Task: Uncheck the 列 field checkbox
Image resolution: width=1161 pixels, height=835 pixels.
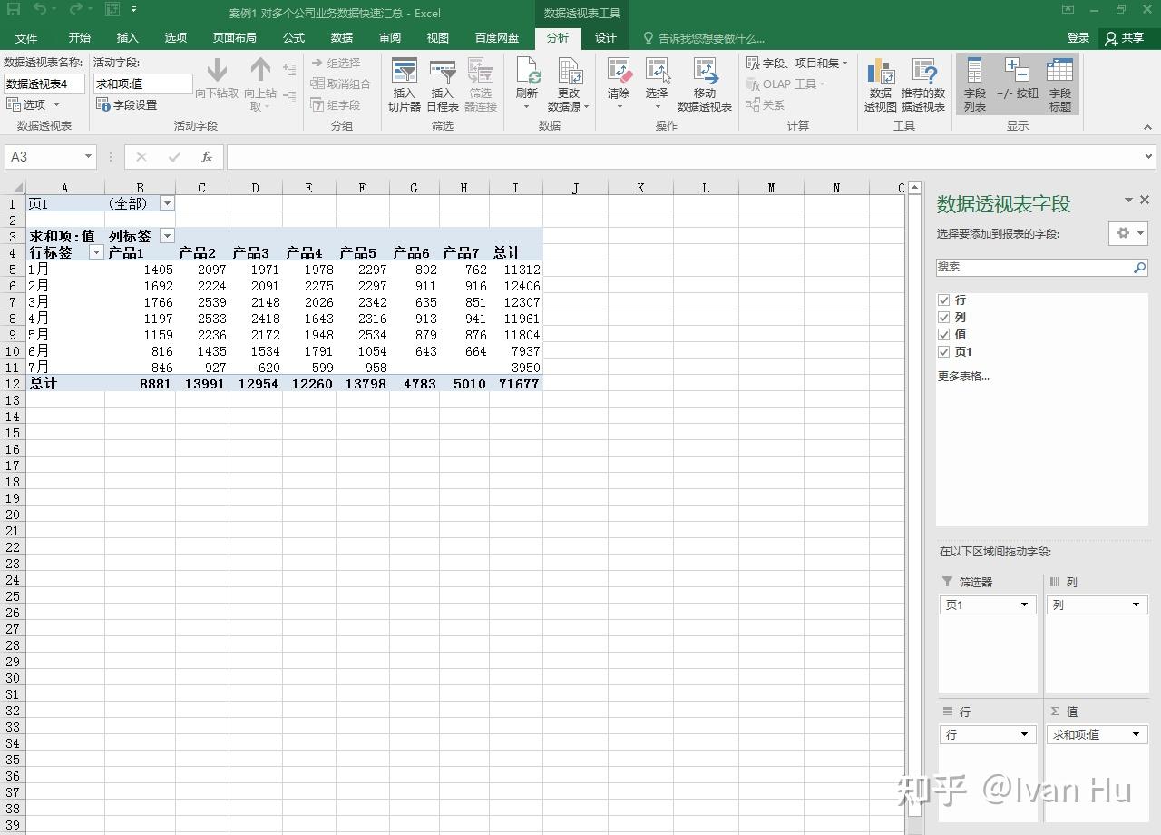Action: point(944,318)
